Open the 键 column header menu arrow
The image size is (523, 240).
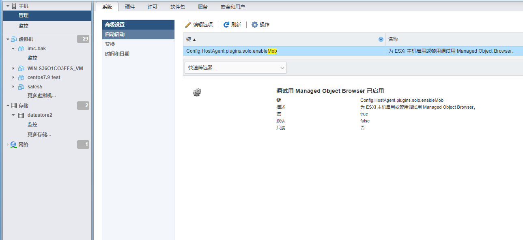[381, 39]
